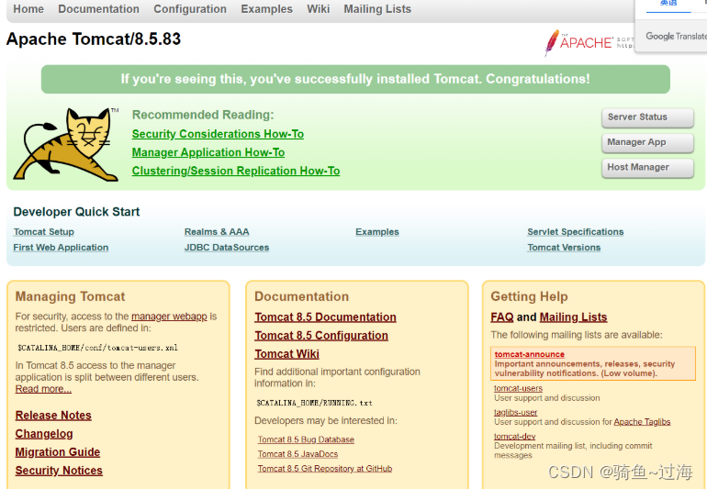
Task: Open the FAQ link in Getting Help
Action: pos(502,317)
